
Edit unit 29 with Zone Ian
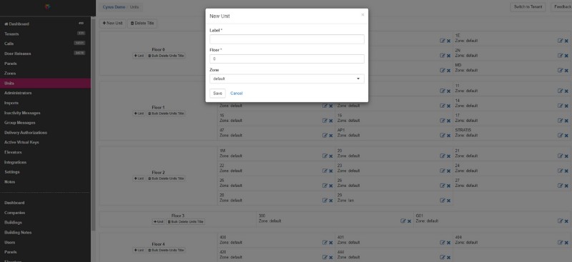point(442,201)
